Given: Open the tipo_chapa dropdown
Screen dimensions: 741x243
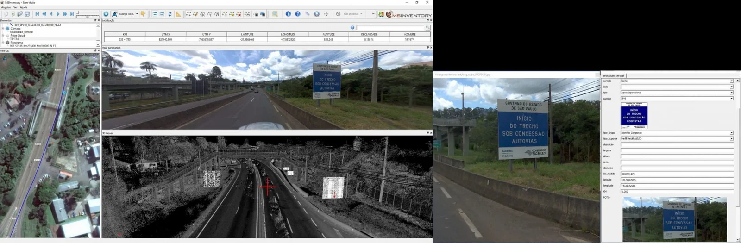Looking at the screenshot, I should (731, 133).
